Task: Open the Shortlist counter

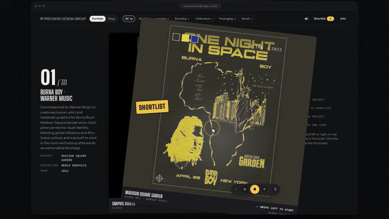Action: click(x=324, y=19)
